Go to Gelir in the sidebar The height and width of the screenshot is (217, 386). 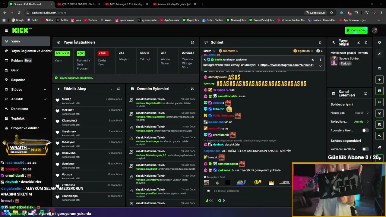click(26, 70)
